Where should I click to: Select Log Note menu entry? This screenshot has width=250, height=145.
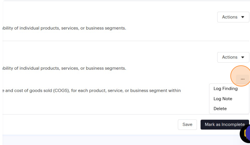(223, 99)
